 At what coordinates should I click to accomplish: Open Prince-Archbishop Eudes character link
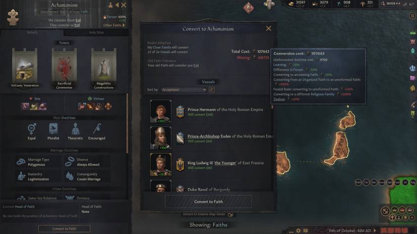(x=209, y=136)
